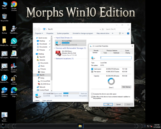The image size is (161, 129).
Task: Select Control Panel in navigation pane
Action: (x=44, y=90)
